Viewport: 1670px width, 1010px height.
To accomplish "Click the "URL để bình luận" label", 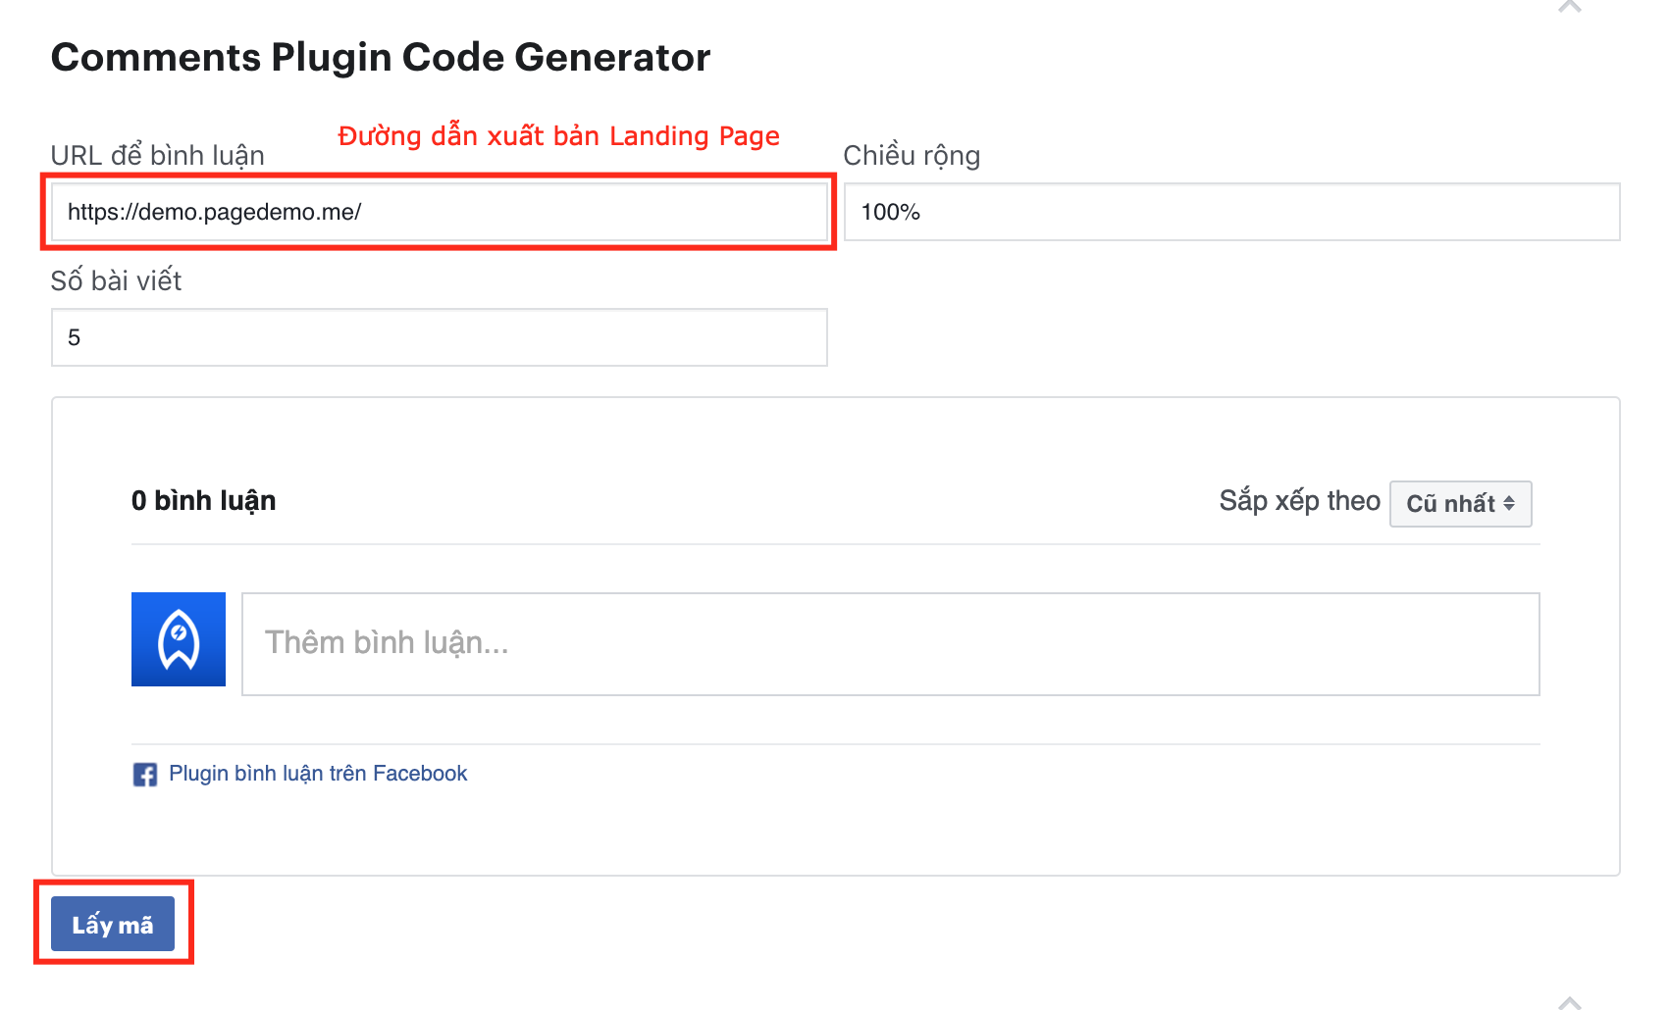I will point(158,156).
